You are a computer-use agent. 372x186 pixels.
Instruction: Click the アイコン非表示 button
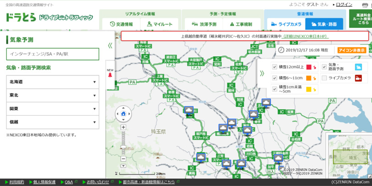(352, 50)
